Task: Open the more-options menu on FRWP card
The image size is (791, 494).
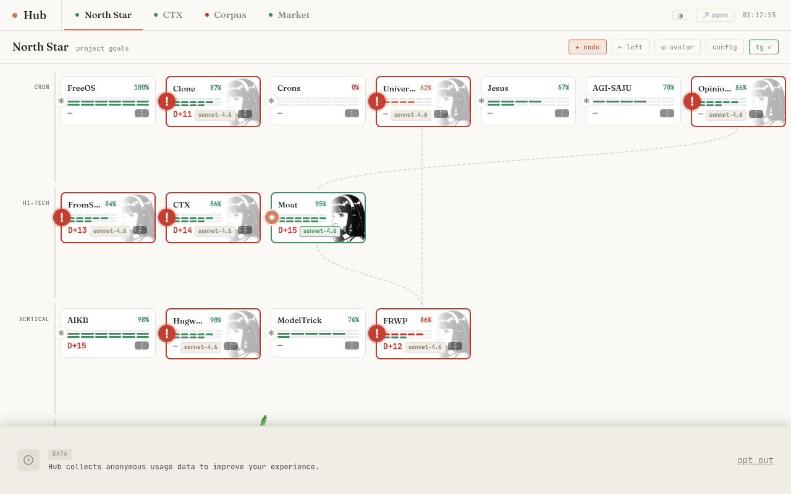Action: 455,346
